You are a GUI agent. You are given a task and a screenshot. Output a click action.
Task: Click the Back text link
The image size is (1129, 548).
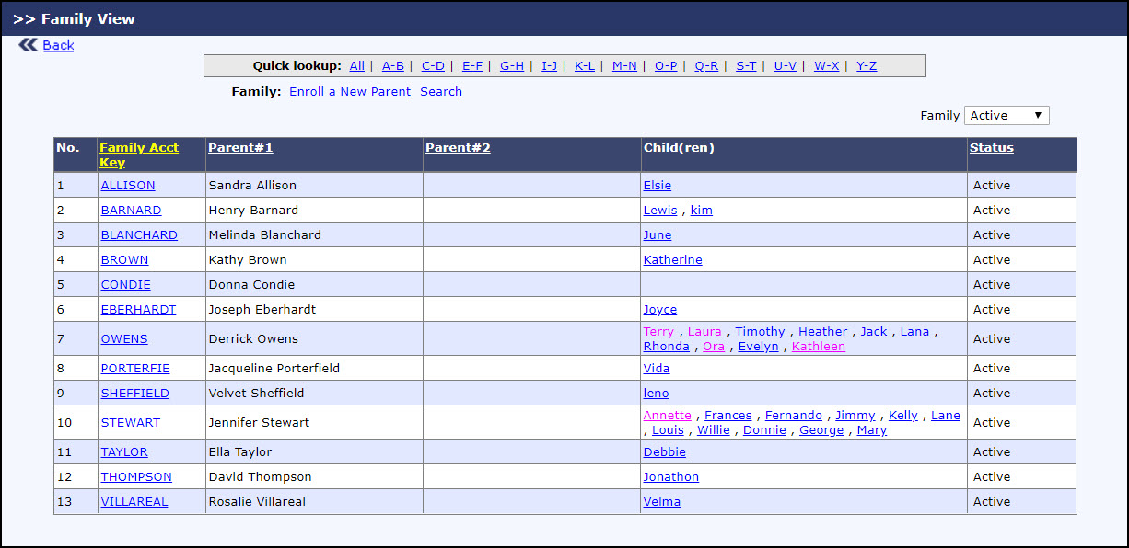point(58,45)
